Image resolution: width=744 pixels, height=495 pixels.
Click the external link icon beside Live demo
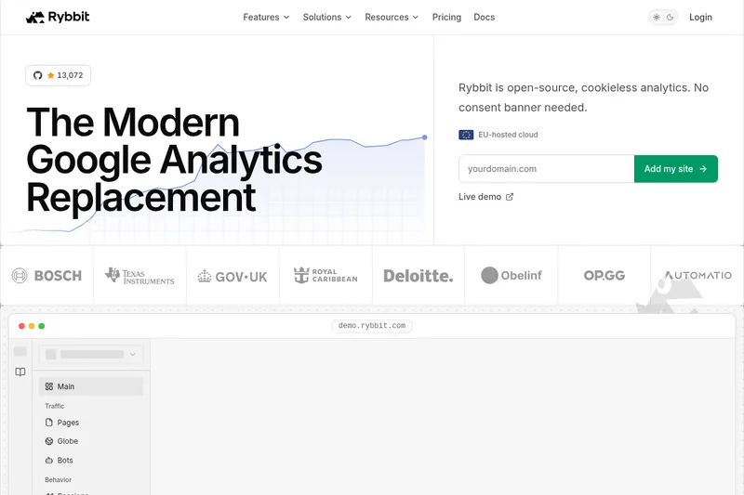pos(509,197)
